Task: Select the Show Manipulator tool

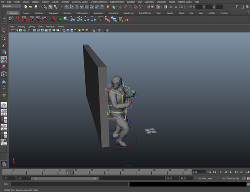Action: point(4,88)
